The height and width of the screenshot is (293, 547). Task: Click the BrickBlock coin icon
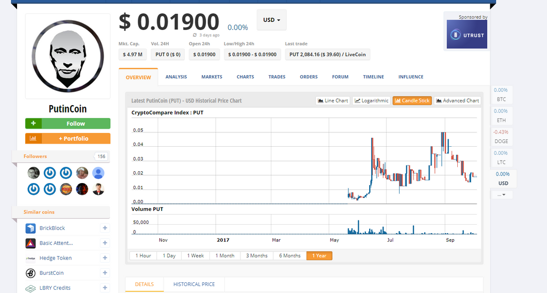click(30, 228)
